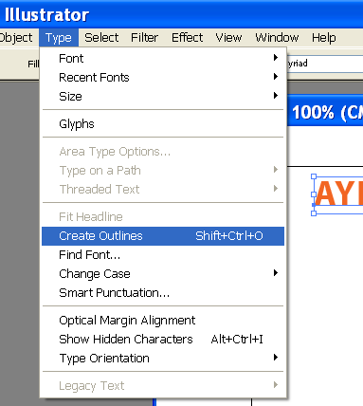
Task: Expand the Size submenu arrow
Action: click(x=276, y=96)
